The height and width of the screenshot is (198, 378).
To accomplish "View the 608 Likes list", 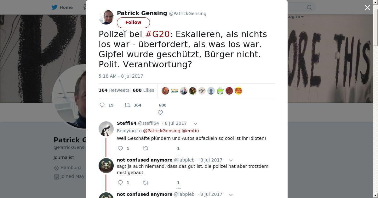I will coord(143,90).
